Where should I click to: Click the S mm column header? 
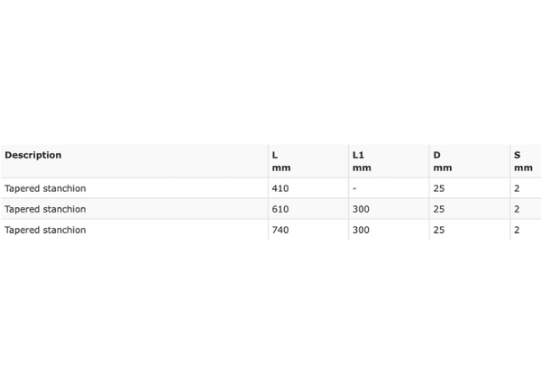pos(523,161)
